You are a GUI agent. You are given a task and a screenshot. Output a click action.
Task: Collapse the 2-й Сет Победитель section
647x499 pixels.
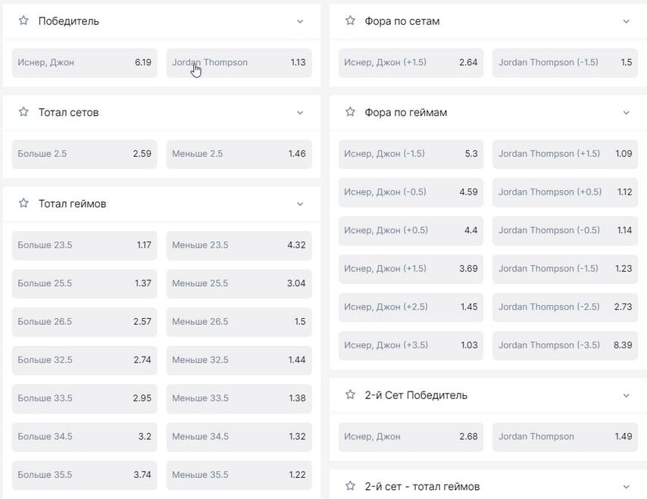coord(626,395)
